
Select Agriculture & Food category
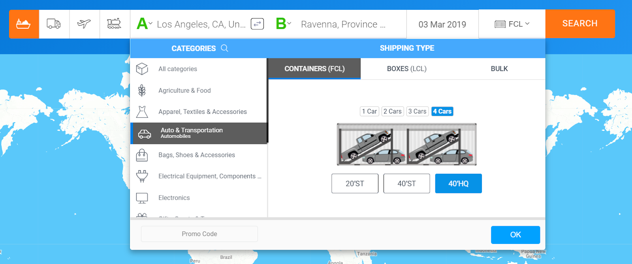(x=199, y=90)
